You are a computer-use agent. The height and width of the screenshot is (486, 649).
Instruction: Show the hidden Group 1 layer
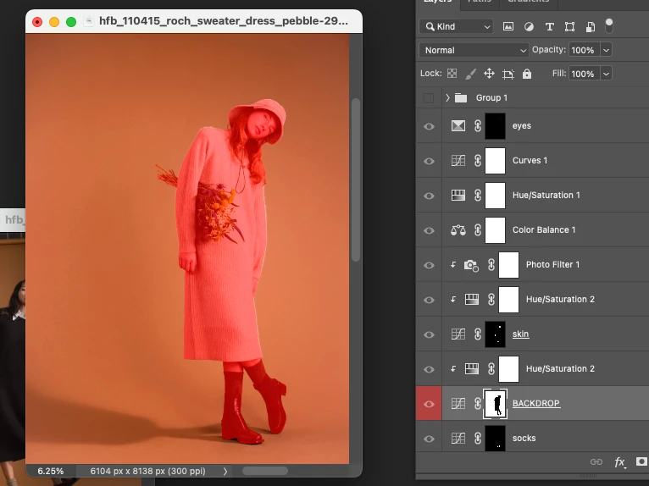tap(429, 98)
